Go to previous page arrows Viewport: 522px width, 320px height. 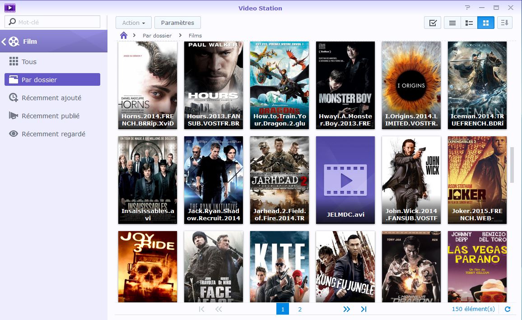click(219, 309)
